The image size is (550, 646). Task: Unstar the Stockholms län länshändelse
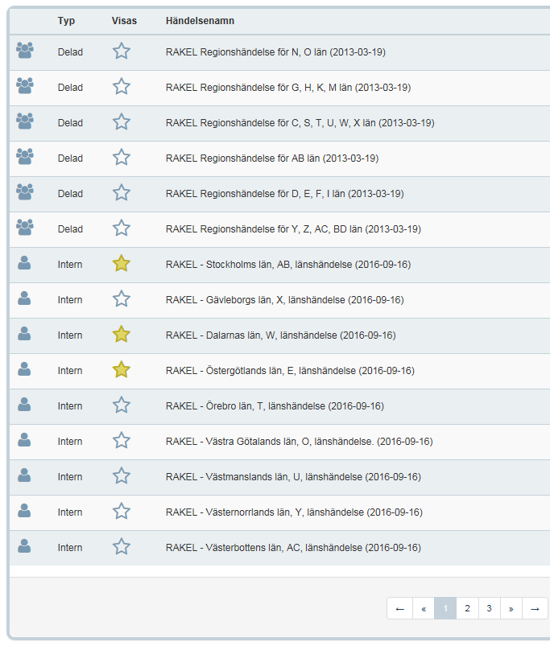pyautogui.click(x=122, y=264)
